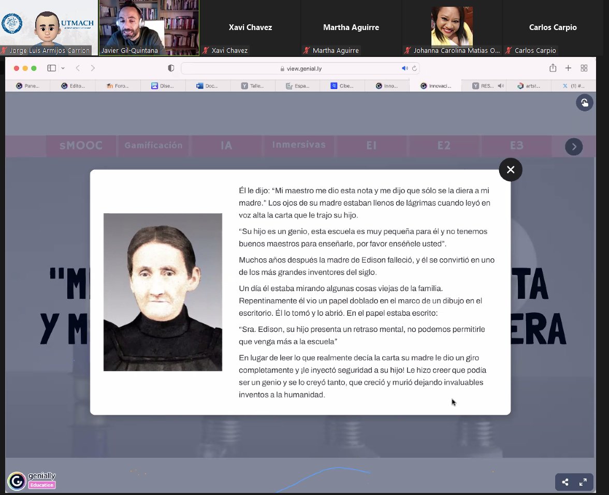Screen dimensions: 609x495
Task: Switch to the Pane... browser tab
Action: point(27,86)
